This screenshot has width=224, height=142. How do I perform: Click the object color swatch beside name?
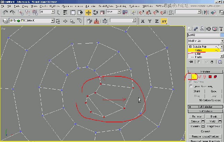click(222, 35)
